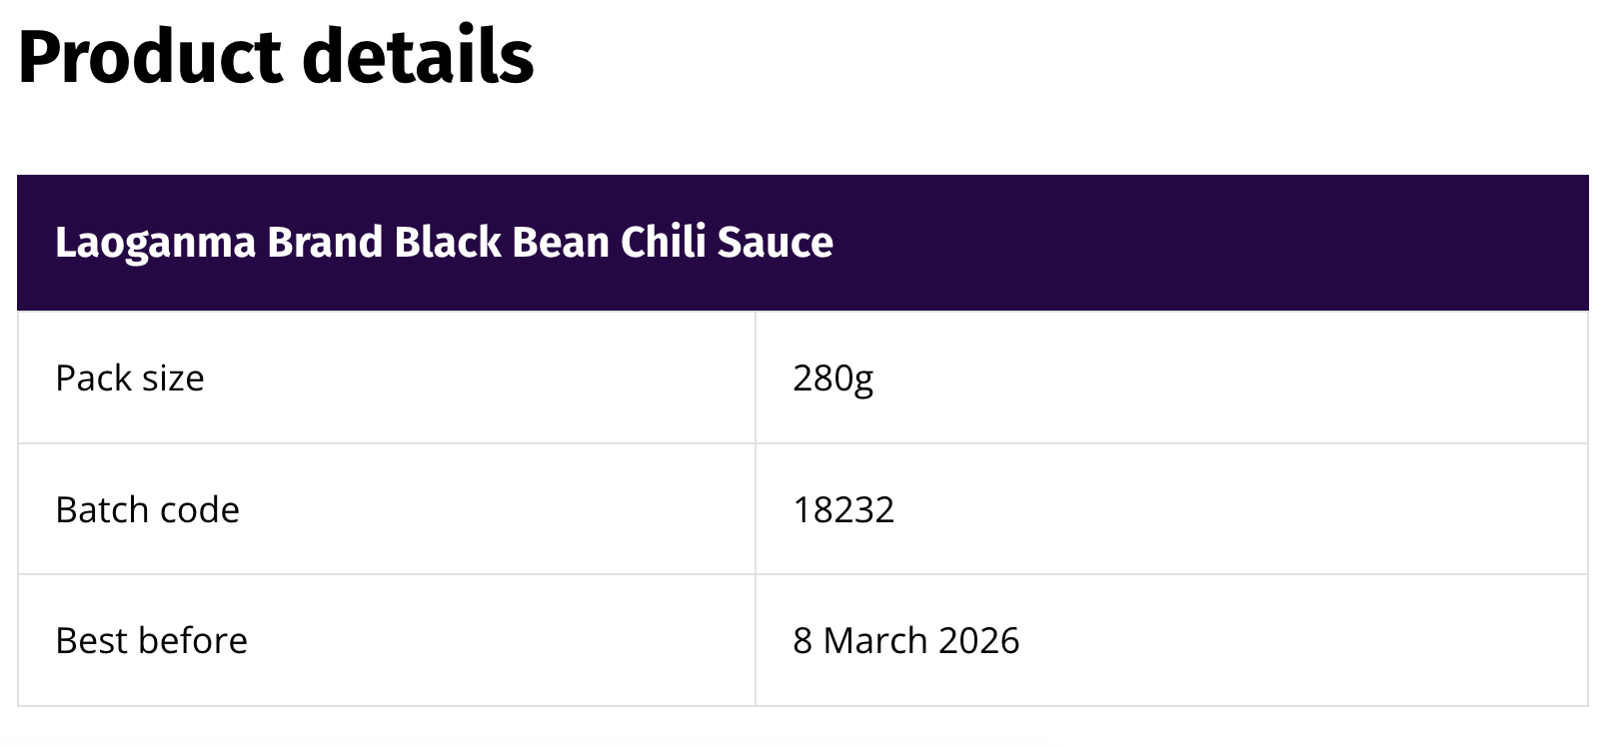Screen dimensions: 1615x745
Task: Click the "Best before" label cell
Action: pos(387,640)
